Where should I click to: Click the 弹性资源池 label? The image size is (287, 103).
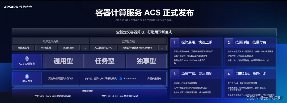(87, 91)
